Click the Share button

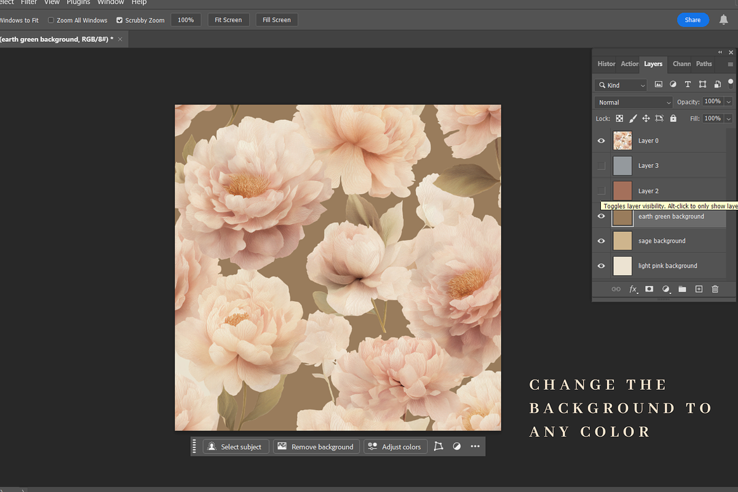point(692,20)
